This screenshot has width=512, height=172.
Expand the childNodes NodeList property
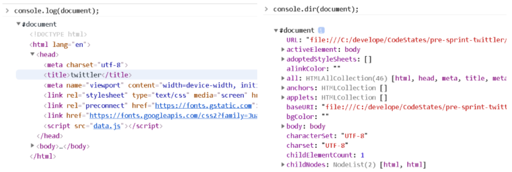click(x=283, y=165)
